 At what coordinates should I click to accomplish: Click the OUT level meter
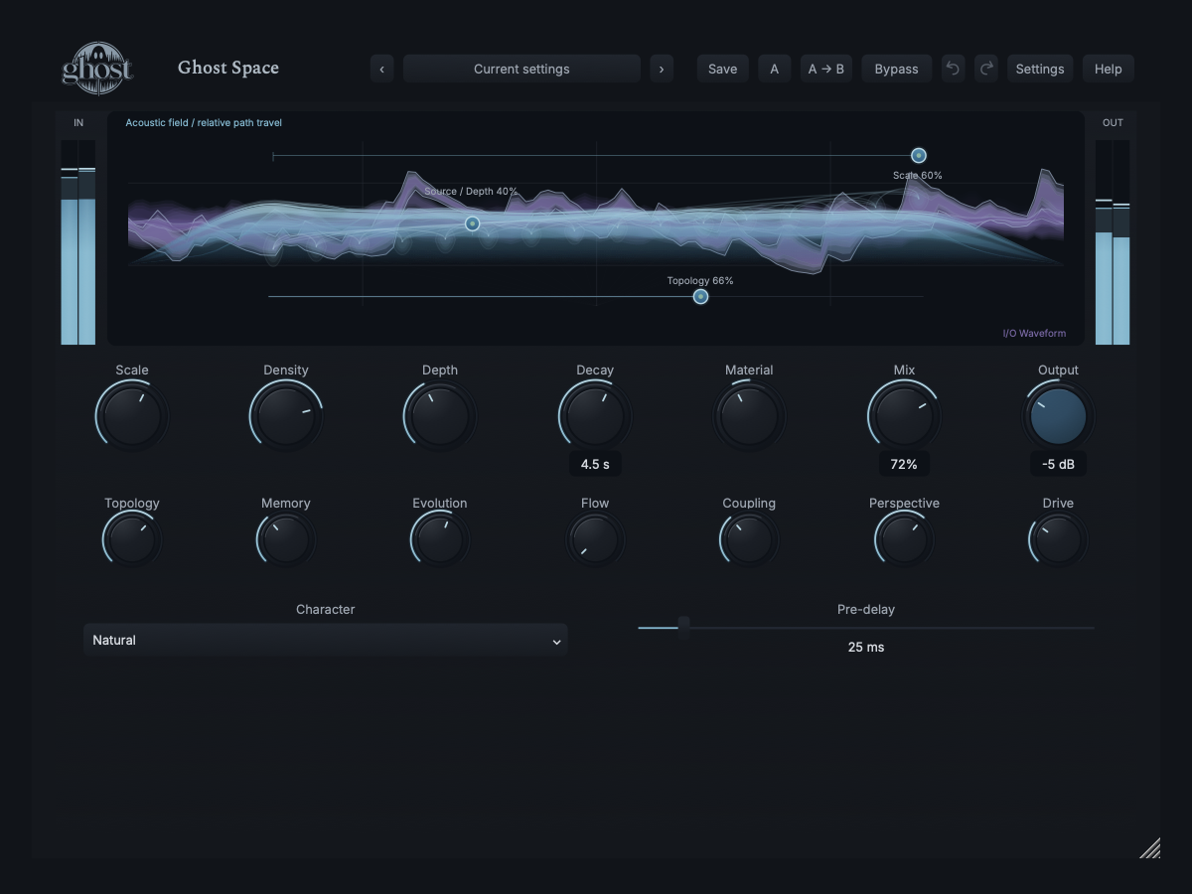[x=1113, y=241]
